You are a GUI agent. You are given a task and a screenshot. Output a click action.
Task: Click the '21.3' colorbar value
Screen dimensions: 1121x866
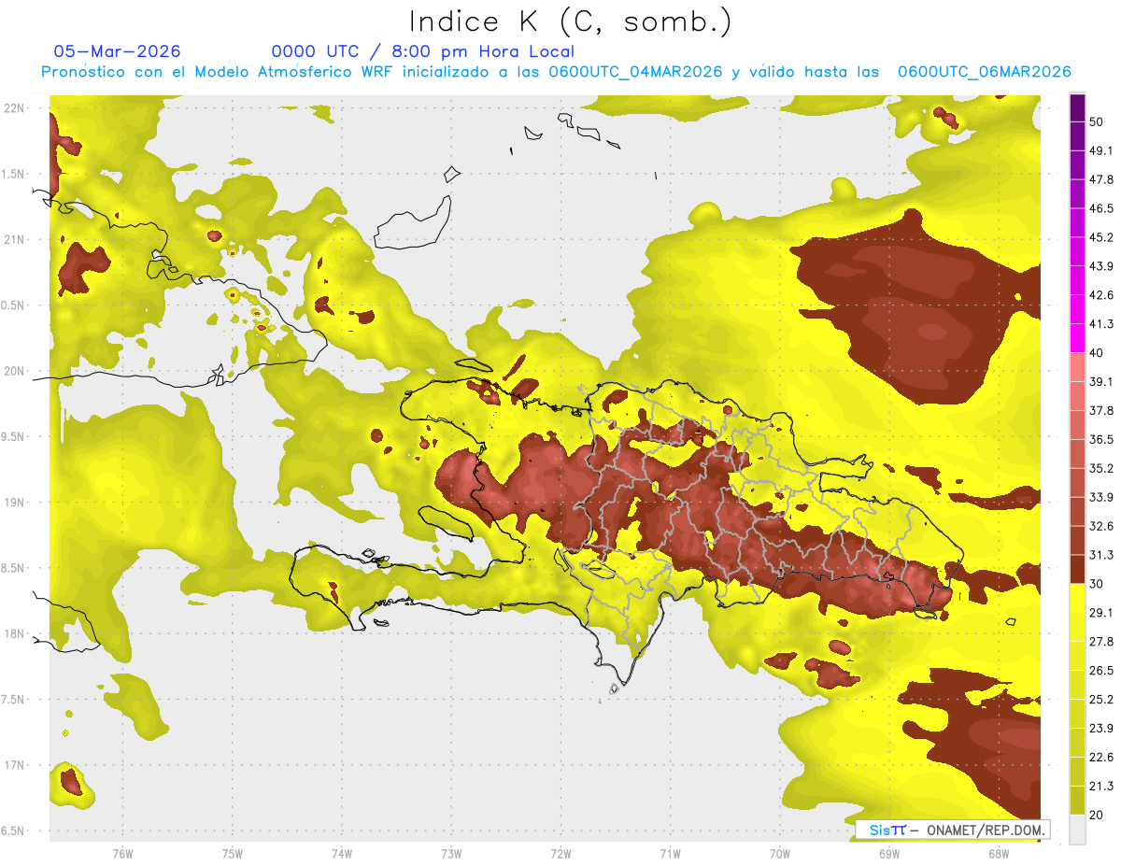click(1101, 786)
